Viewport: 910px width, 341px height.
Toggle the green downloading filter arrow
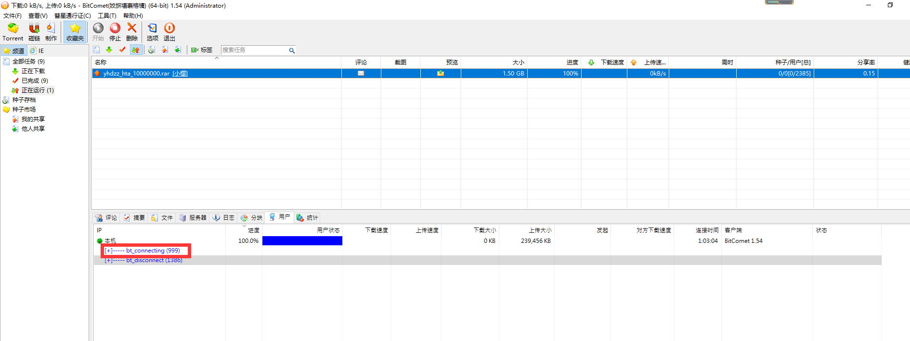click(x=109, y=50)
